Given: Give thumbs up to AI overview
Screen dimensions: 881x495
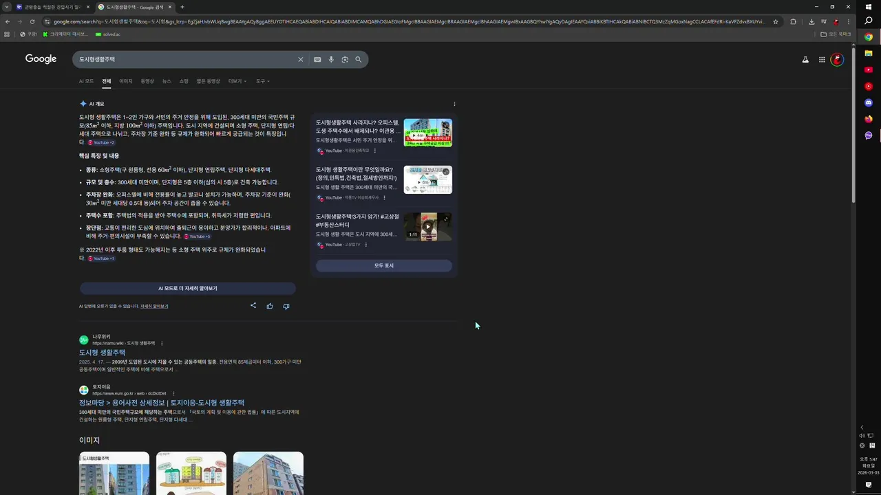Looking at the screenshot, I should click(x=270, y=306).
